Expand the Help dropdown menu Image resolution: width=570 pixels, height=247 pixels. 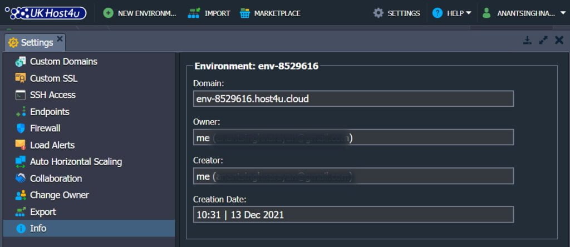[x=452, y=13]
